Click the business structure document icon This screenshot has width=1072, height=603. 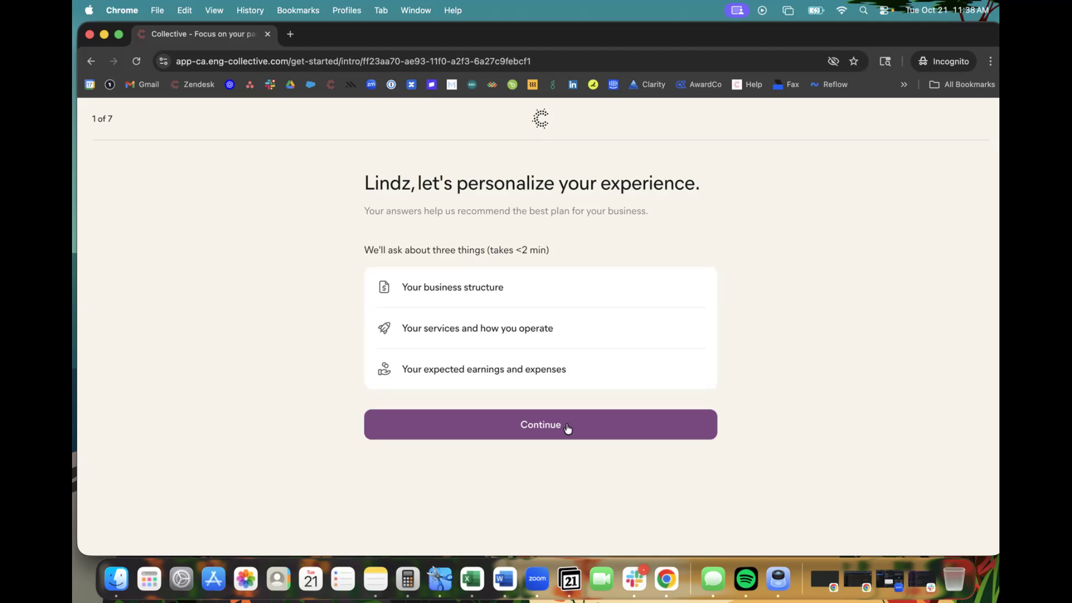384,287
